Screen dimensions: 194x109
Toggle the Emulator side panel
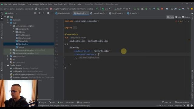(192, 74)
